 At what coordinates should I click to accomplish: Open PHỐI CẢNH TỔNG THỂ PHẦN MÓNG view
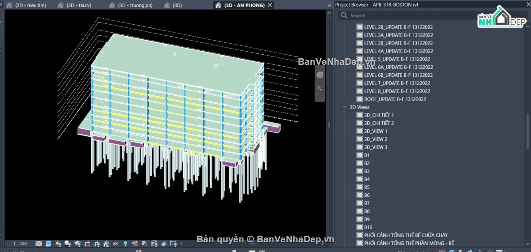coord(409,243)
